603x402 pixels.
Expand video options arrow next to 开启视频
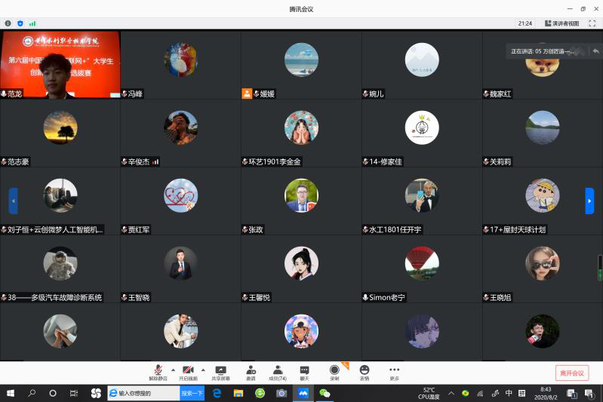coord(203,370)
